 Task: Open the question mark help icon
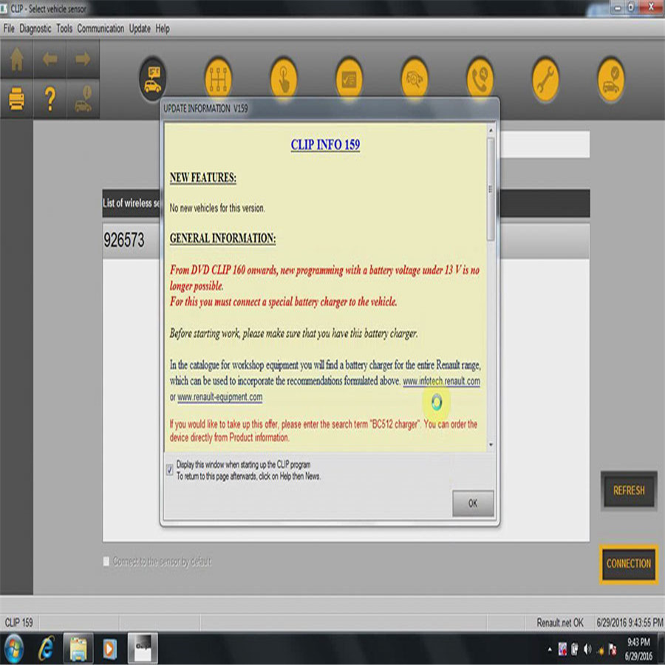pyautogui.click(x=50, y=99)
